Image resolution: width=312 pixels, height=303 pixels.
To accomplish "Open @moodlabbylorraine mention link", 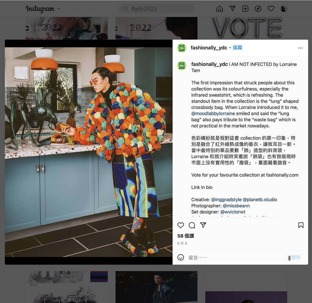I will (213, 114).
